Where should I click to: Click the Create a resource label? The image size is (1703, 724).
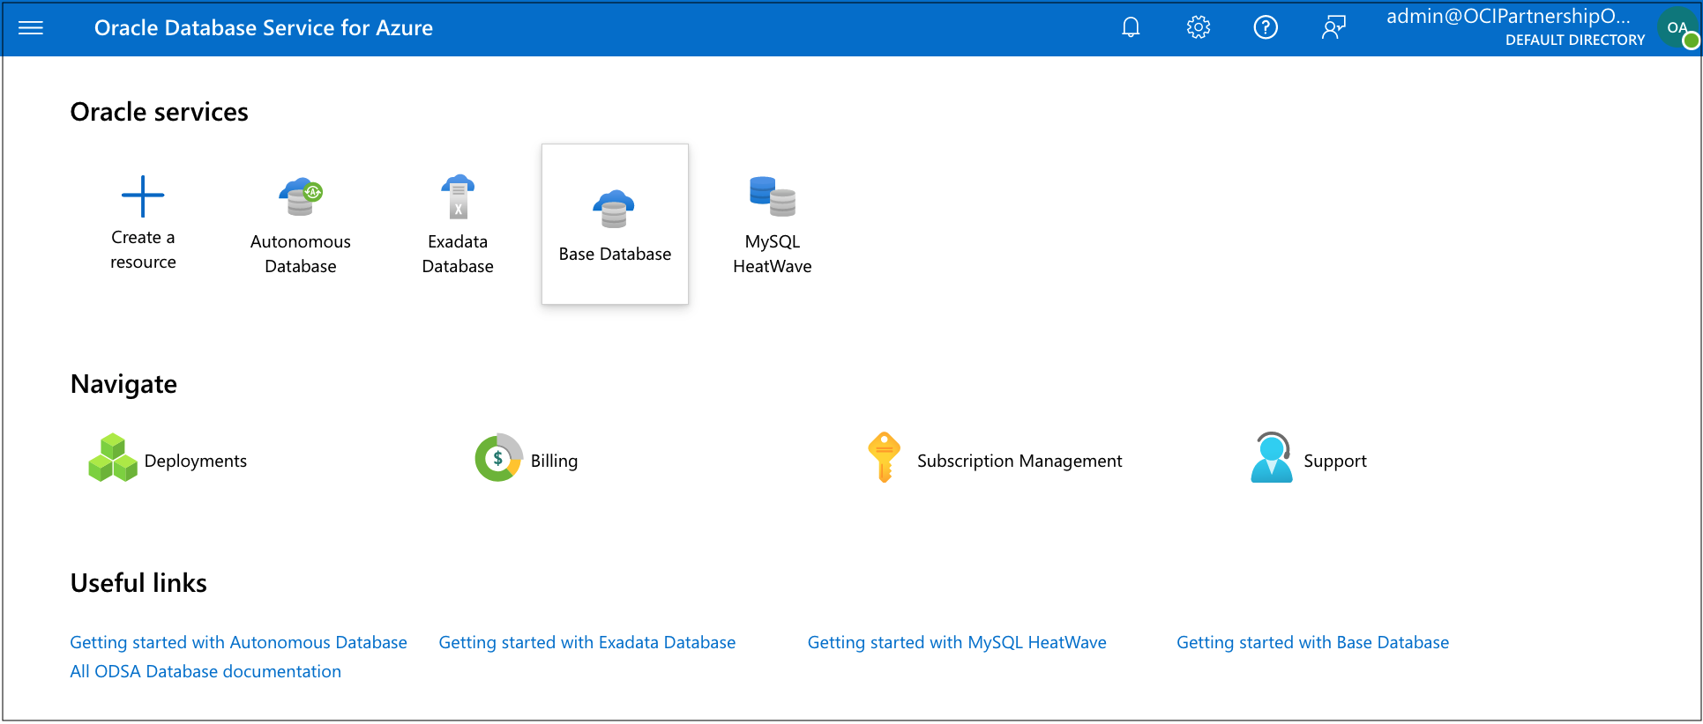click(x=143, y=250)
